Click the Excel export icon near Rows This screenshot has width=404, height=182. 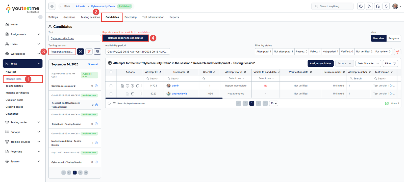[x=387, y=103]
